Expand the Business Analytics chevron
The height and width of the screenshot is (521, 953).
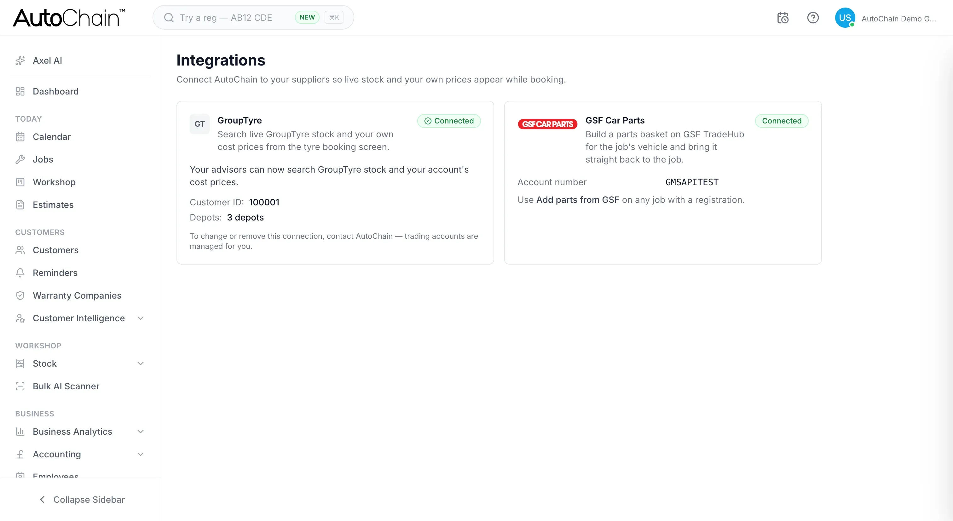click(141, 432)
